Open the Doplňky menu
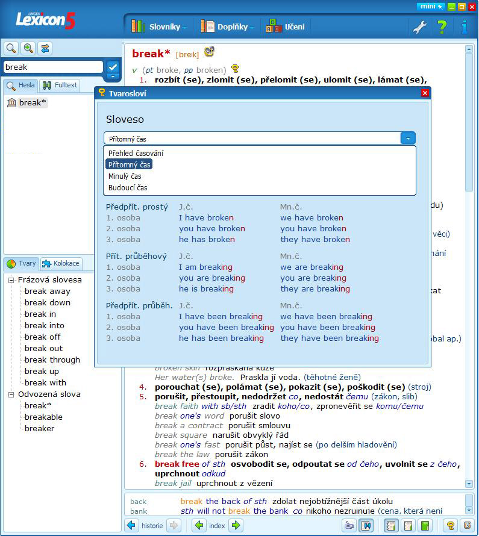The width and height of the screenshot is (479, 536). pyautogui.click(x=227, y=26)
